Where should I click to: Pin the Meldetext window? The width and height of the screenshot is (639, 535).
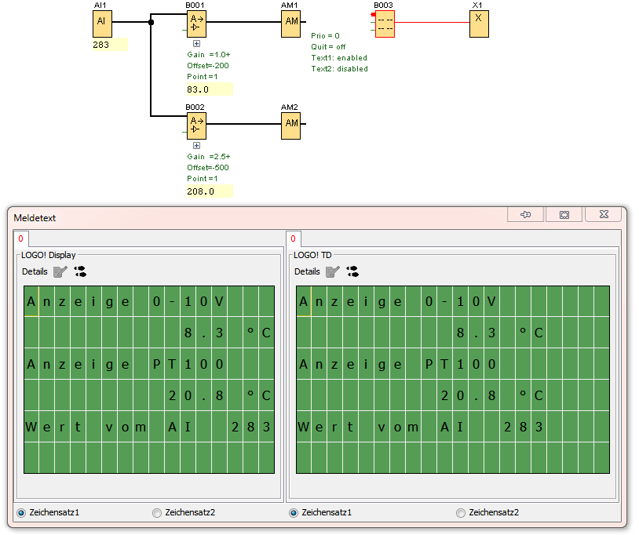pyautogui.click(x=526, y=215)
